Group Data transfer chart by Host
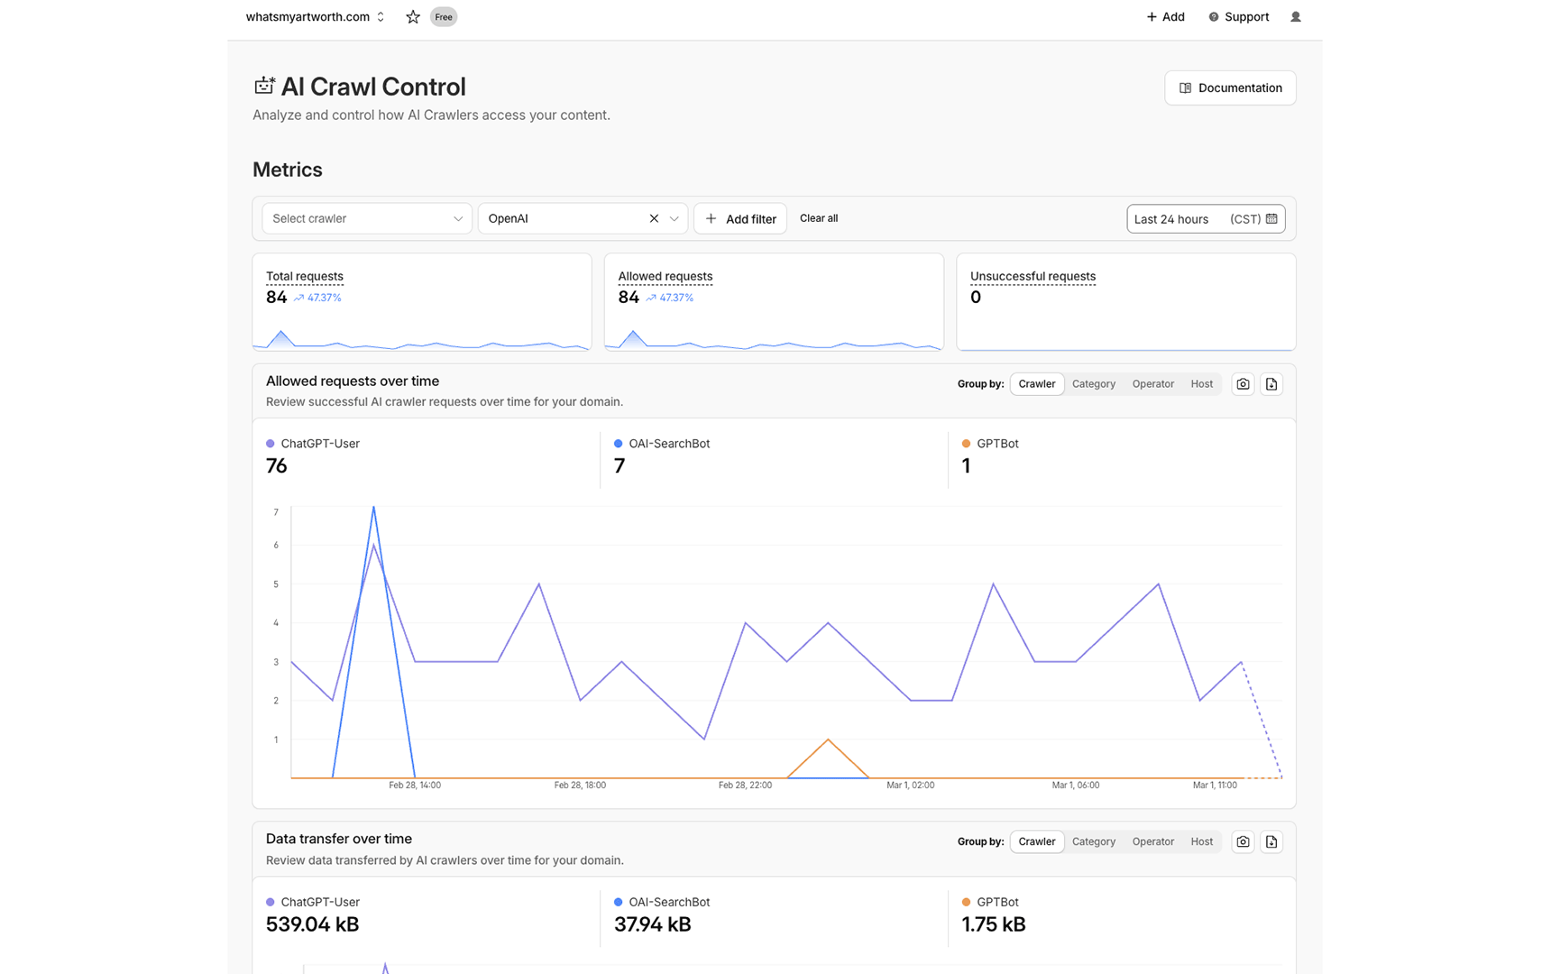1551x974 pixels. (x=1201, y=841)
